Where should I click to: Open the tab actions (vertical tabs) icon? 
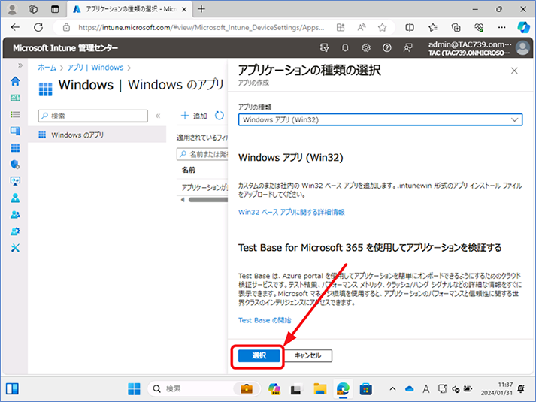coord(55,9)
